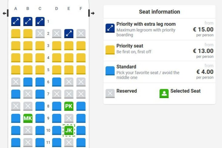Click the reserved seat 2C

coord(40,33)
